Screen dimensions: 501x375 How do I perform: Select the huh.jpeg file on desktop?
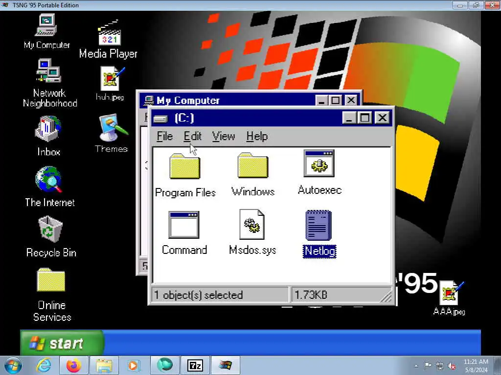110,83
